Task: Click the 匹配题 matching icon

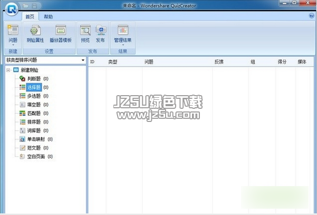Action: (22, 113)
